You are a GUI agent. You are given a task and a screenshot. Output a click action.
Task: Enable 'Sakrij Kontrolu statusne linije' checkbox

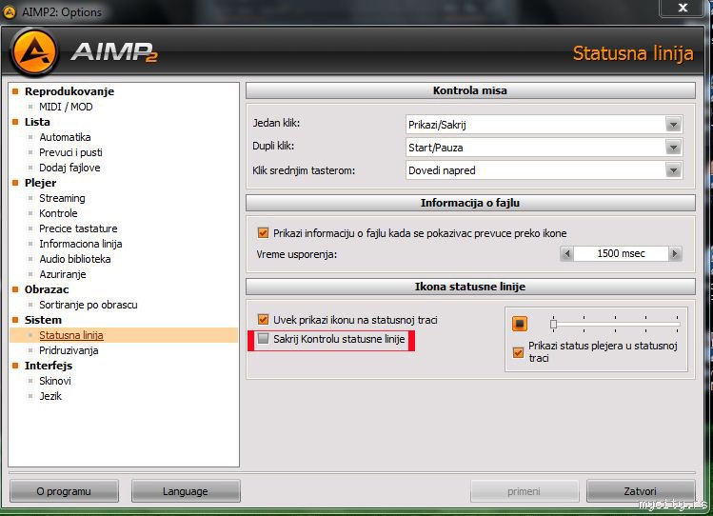tap(263, 338)
